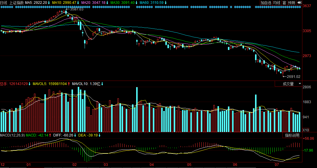Switch to 均线 view
The image size is (317, 168).
[277, 3]
